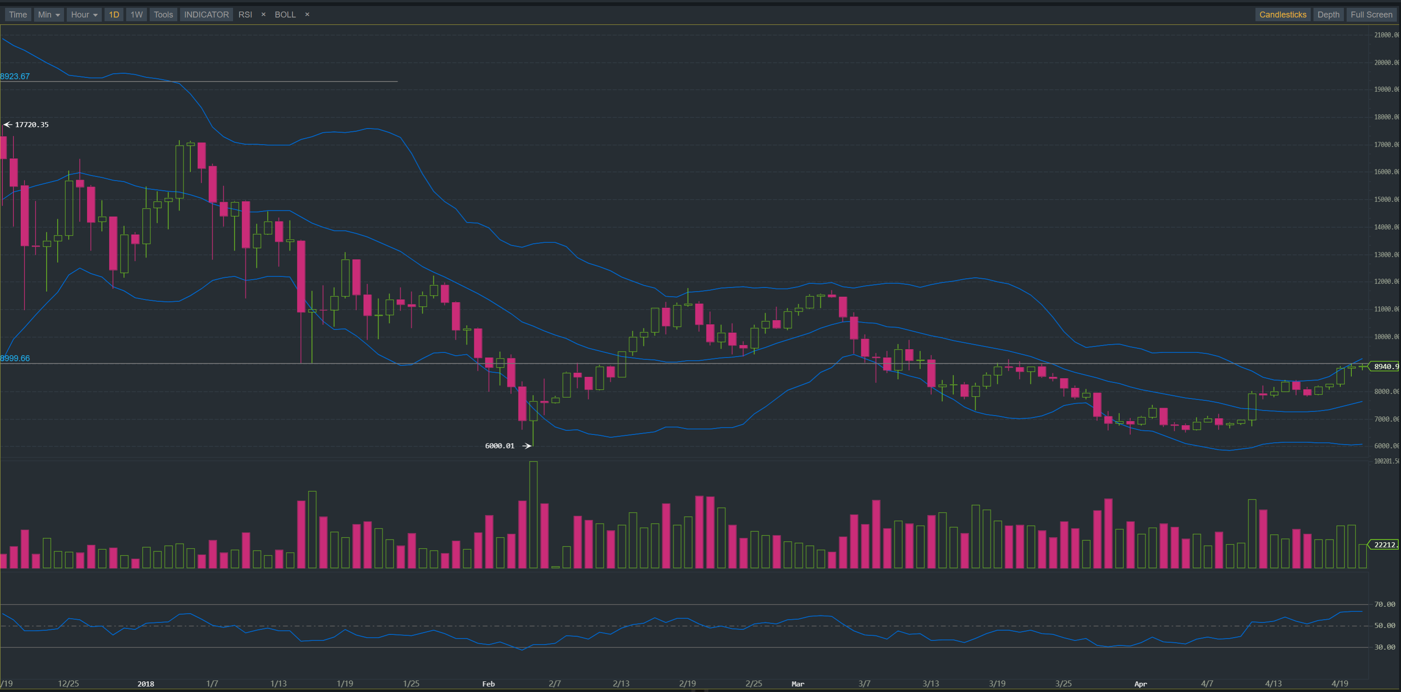Switch to the 1W timeframe
1401x692 pixels.
(136, 15)
